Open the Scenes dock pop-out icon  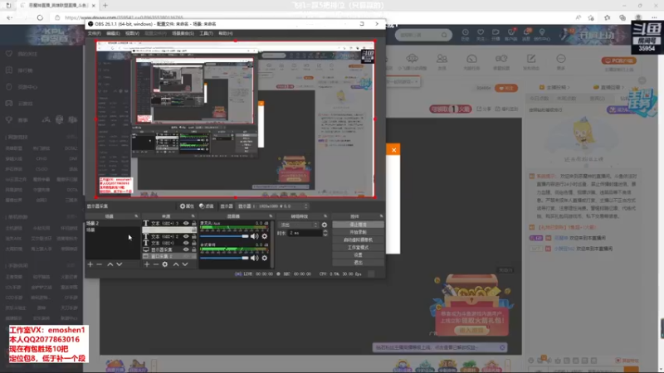tap(136, 216)
